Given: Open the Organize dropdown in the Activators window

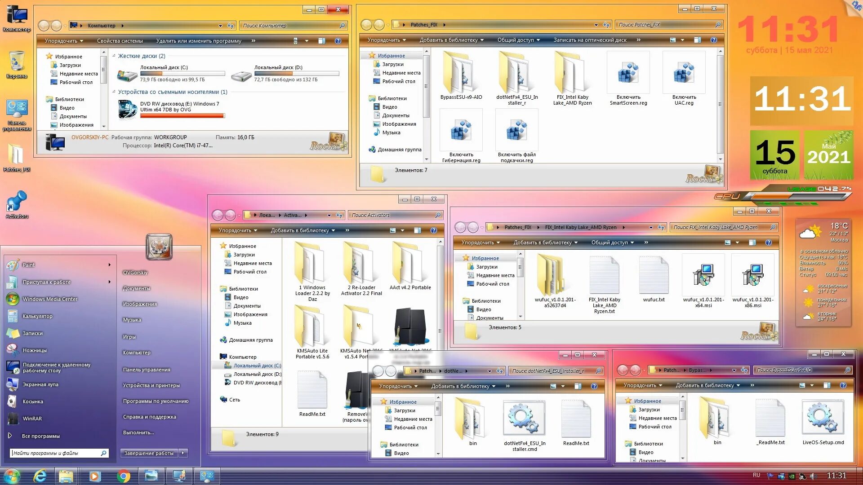Looking at the screenshot, I should (238, 230).
